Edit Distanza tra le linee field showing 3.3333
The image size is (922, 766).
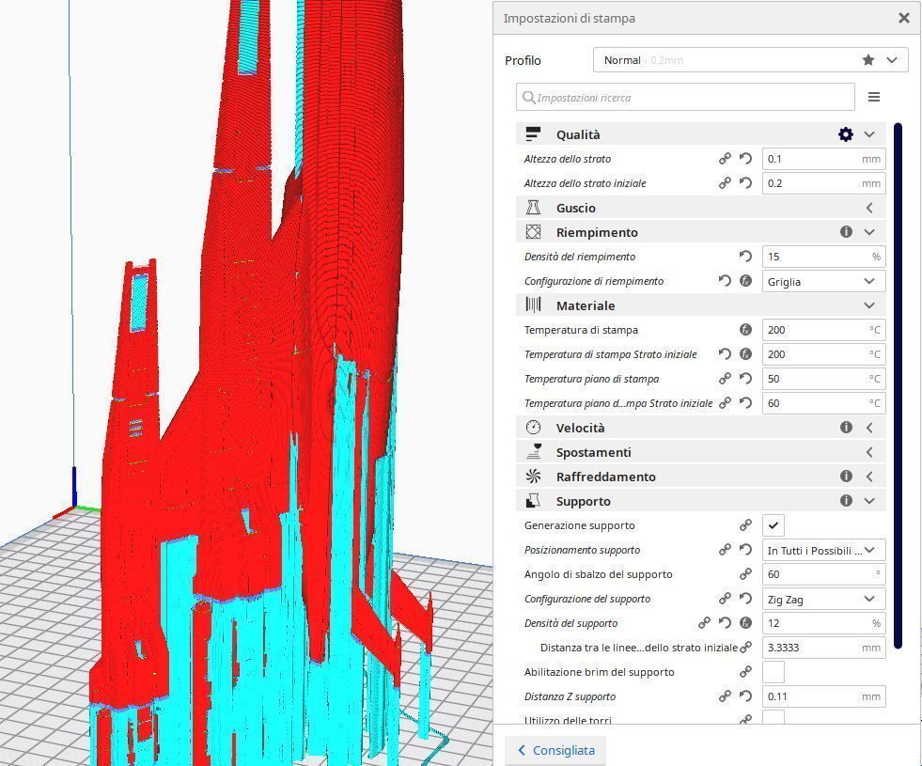pos(824,648)
